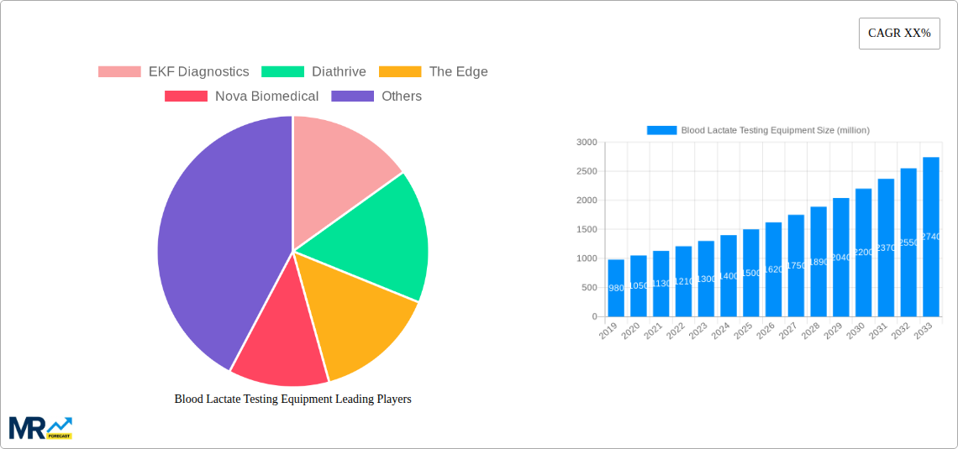Click the Blood Lactate Testing Equipment Leading Players caption
This screenshot has width=958, height=449.
point(292,399)
